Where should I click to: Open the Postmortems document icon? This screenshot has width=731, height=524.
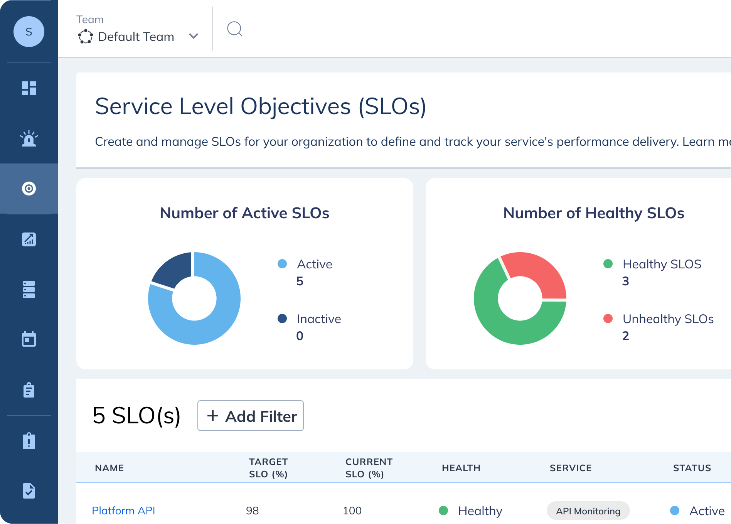(x=29, y=490)
